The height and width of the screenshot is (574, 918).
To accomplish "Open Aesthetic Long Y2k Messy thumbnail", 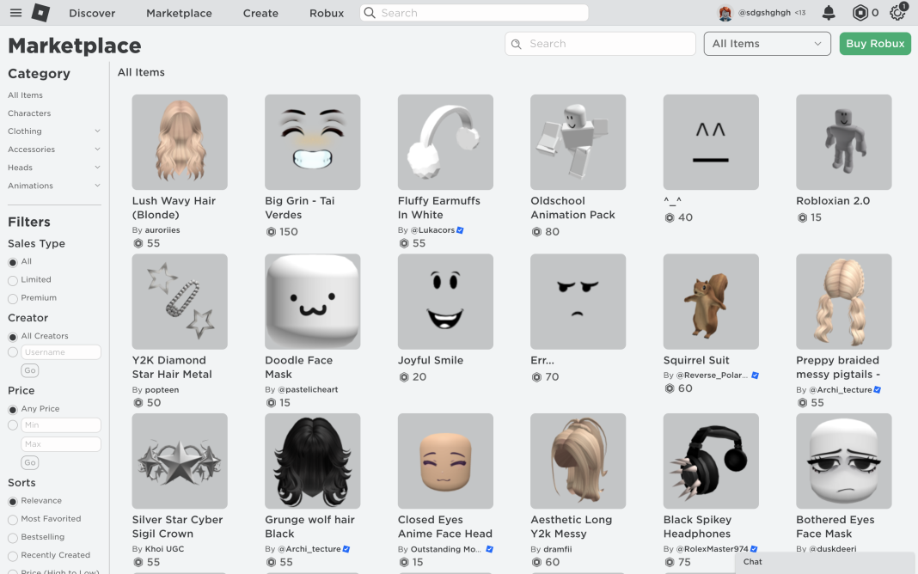I will click(578, 461).
